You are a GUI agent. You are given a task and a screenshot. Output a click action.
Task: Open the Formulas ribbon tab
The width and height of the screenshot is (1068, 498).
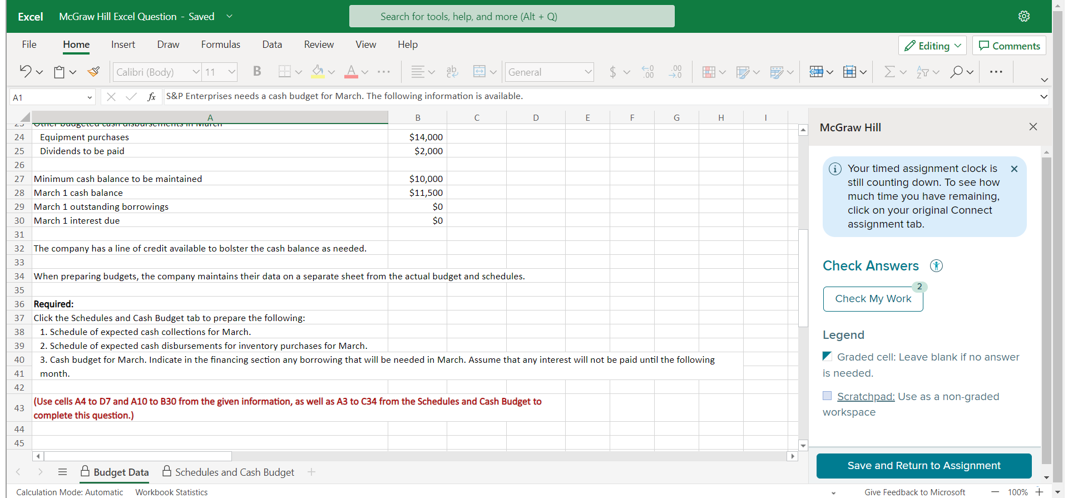tap(220, 45)
